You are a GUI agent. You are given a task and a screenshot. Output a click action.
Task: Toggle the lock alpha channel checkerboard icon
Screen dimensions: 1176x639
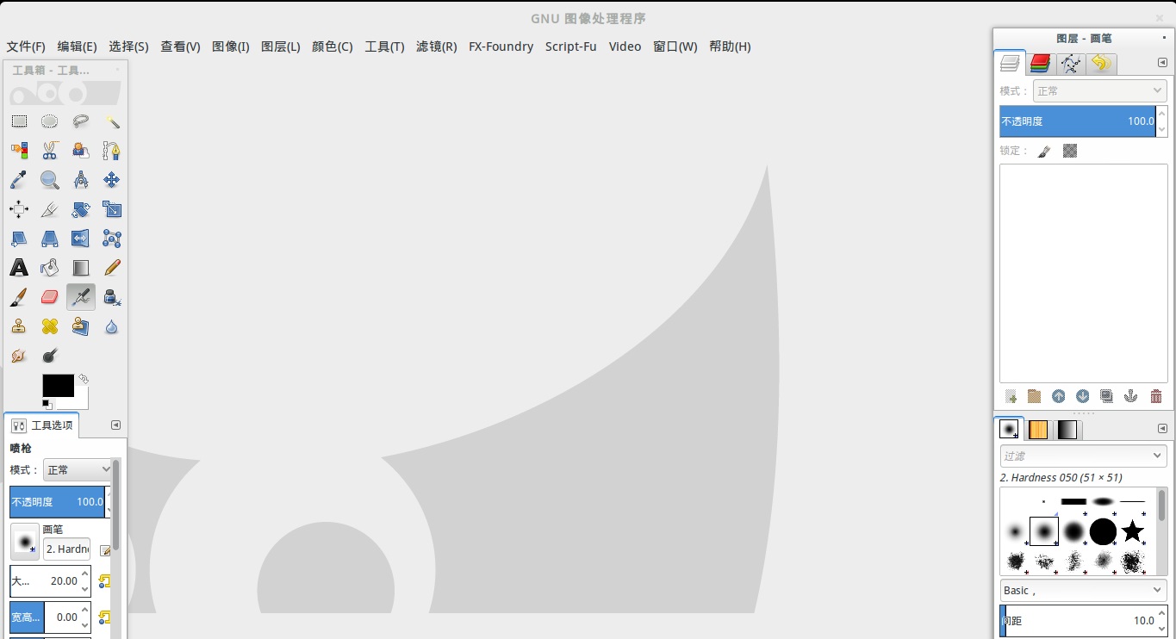1070,151
